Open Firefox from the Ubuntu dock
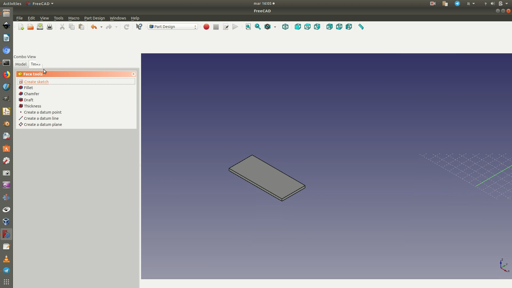512x288 pixels. point(6,75)
